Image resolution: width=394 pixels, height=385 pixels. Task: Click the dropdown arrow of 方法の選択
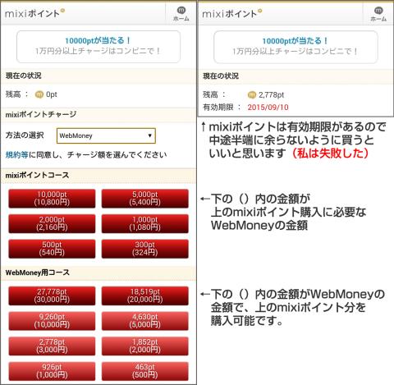coord(149,135)
